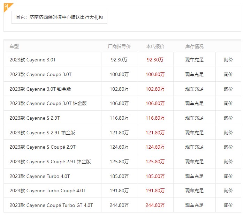Select 2023款 Cayenne Coupé 3.0T 铂金版 name
The image size is (244, 216).
click(48, 103)
